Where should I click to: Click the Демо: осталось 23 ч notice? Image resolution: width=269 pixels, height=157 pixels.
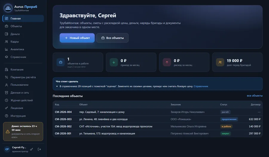tap(23, 131)
